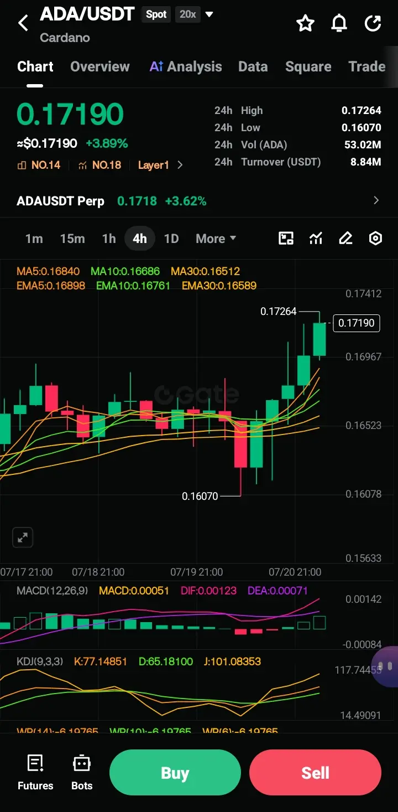Open NO.14 ranking badge
398x812 pixels.
tap(39, 165)
